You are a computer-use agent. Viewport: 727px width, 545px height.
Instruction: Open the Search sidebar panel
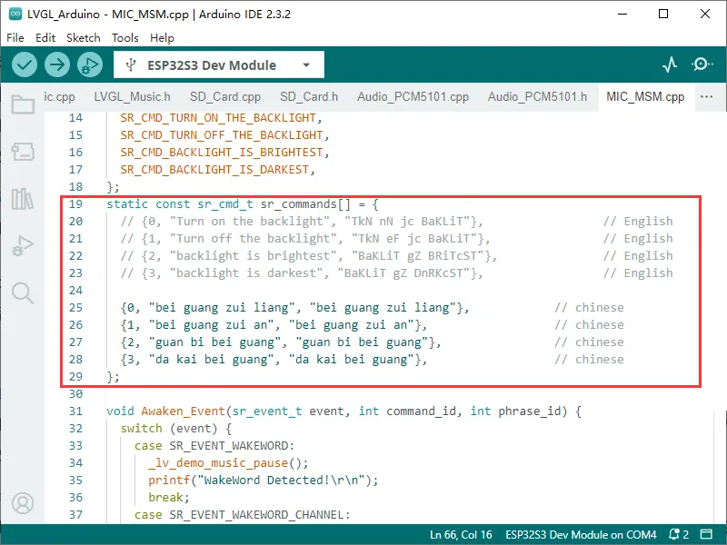coord(23,292)
